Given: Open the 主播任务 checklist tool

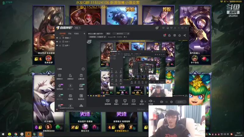Looking at the screenshot, I should coord(81,77).
